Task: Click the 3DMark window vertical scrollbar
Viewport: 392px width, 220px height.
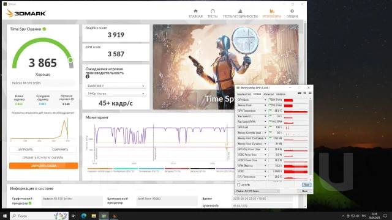Action: [x=305, y=114]
